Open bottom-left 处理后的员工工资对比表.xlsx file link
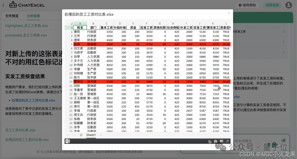The height and width of the screenshot is (159, 297). click(x=27, y=140)
